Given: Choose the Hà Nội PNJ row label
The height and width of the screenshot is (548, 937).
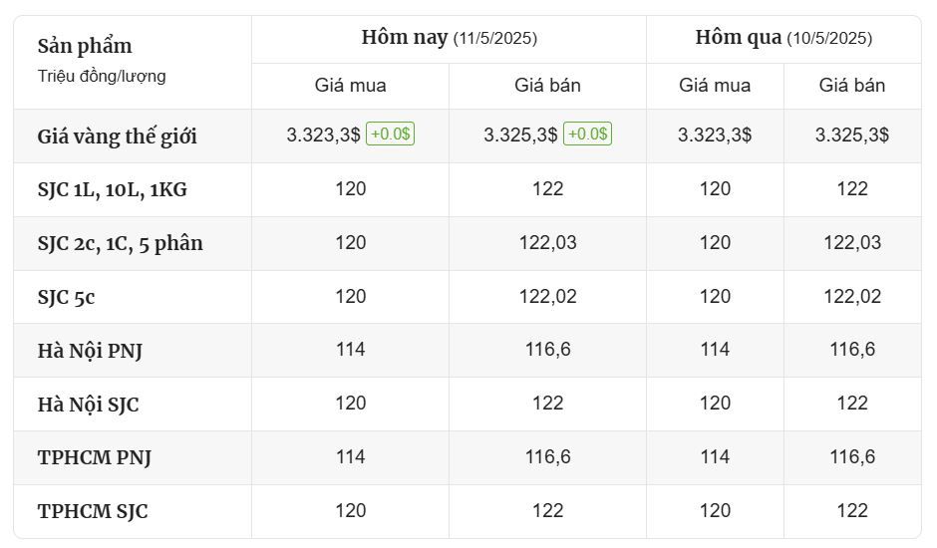Looking at the screenshot, I should pos(90,350).
